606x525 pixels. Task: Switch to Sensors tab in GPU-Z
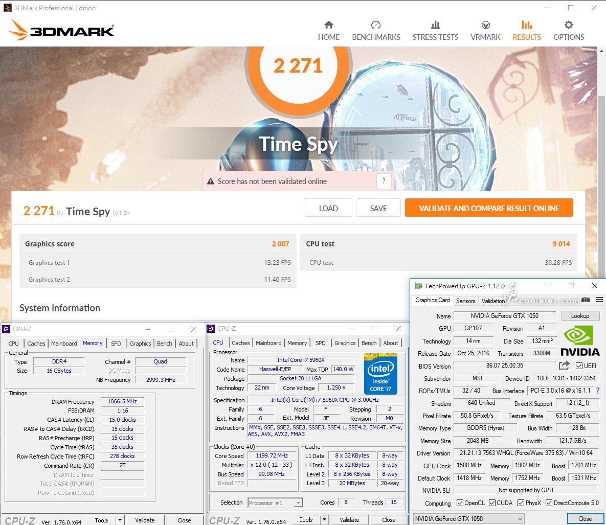click(x=465, y=301)
